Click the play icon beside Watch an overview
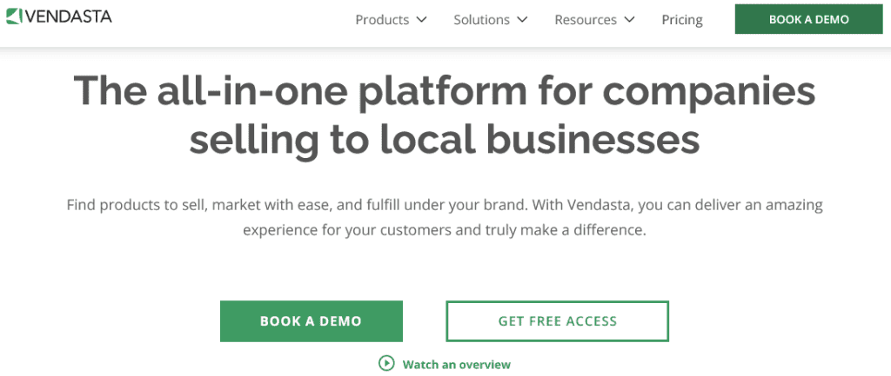The image size is (891, 376). (x=386, y=364)
